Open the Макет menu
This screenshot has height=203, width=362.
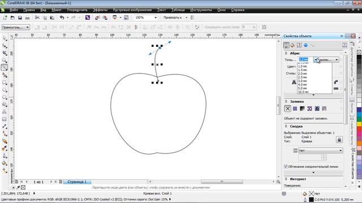point(57,10)
